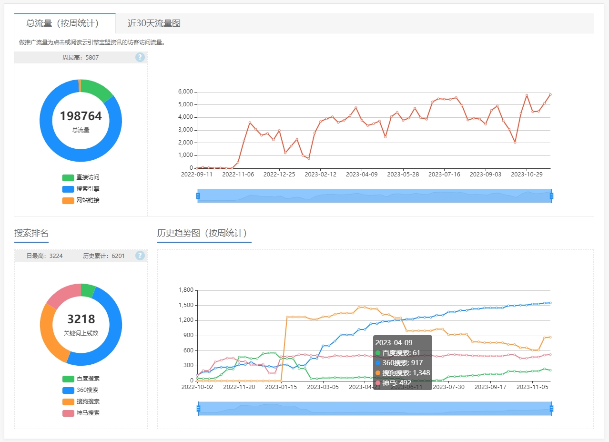This screenshot has height=442, width=609.
Task: Click right handle of traffic chart zoom slider
Action: pos(551,195)
